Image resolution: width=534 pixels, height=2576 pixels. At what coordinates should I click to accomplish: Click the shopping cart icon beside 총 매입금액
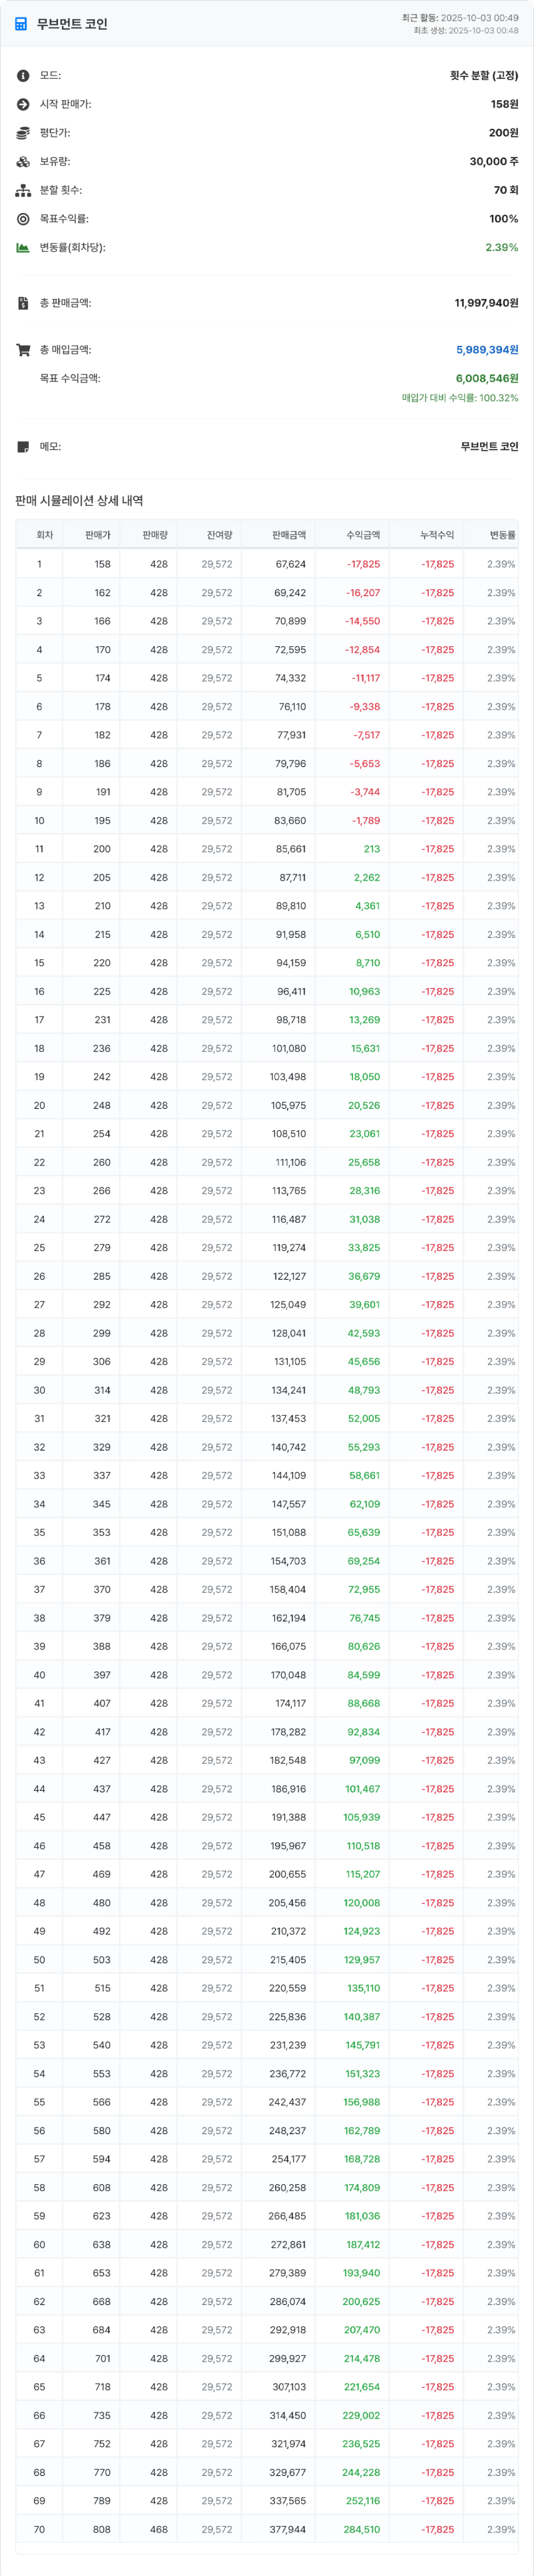pyautogui.click(x=23, y=350)
